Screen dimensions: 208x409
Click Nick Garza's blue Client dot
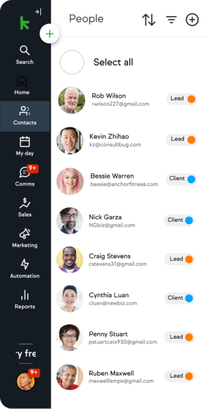point(189,220)
